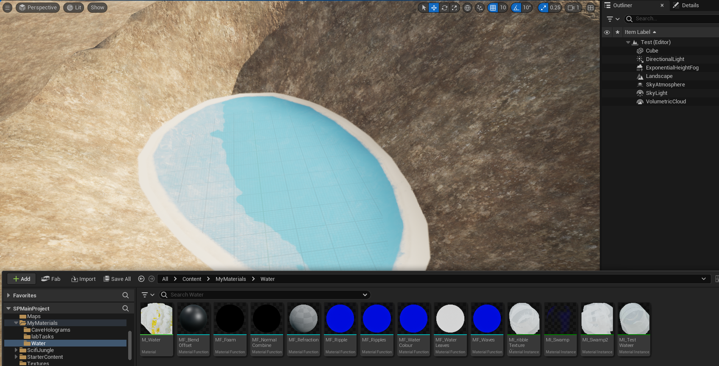
Task: Click the DirectionalLight icon in Outliner
Action: (x=640, y=59)
